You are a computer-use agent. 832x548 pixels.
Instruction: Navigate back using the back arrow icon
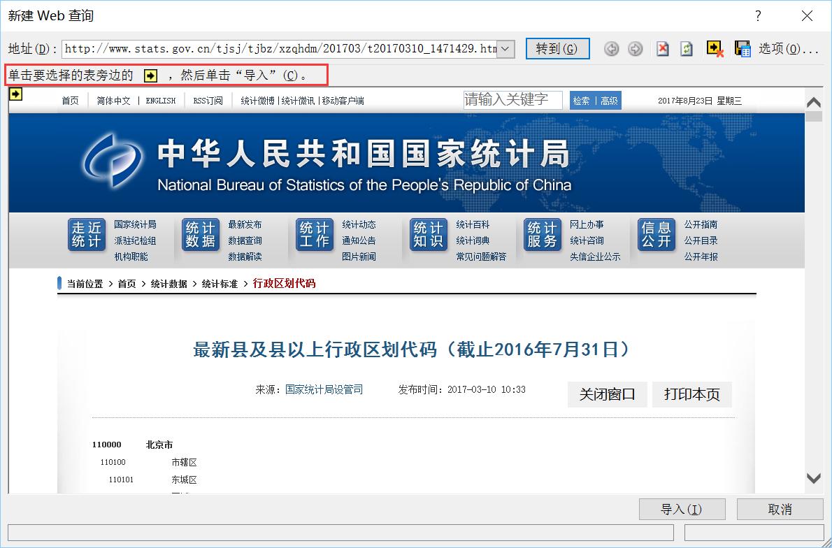[x=612, y=49]
